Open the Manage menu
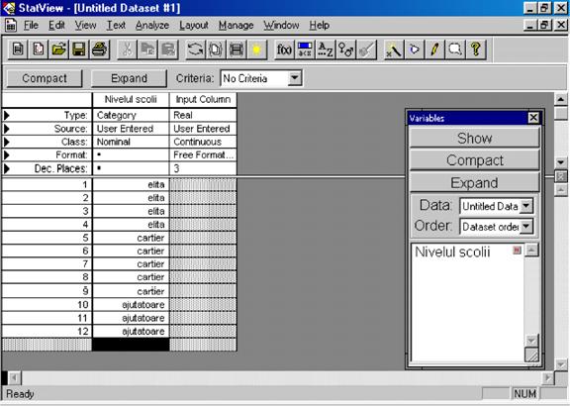 click(236, 25)
